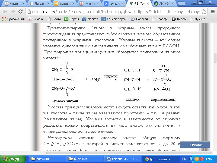Click the UK language indicator
217x163 pixels.
[184, 159]
